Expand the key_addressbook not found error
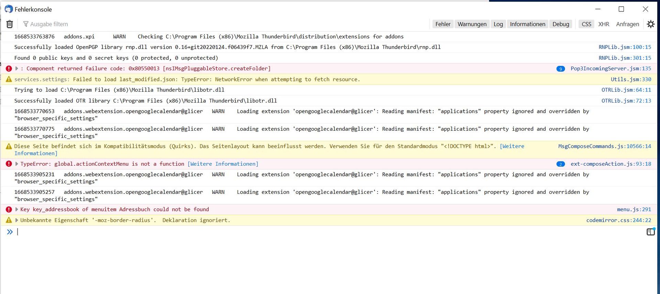 pos(16,209)
